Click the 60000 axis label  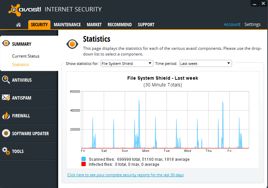pyautogui.click(x=75, y=91)
